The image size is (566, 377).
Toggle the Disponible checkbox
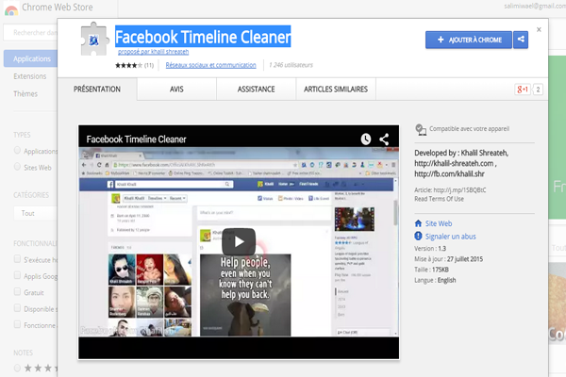pos(17,308)
